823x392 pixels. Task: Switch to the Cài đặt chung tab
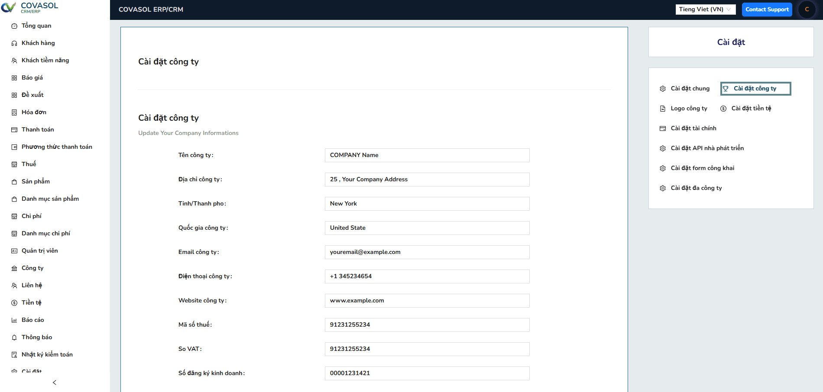(x=690, y=88)
